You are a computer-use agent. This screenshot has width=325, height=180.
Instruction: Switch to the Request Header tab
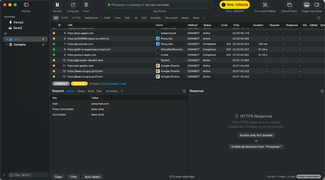coord(70,91)
